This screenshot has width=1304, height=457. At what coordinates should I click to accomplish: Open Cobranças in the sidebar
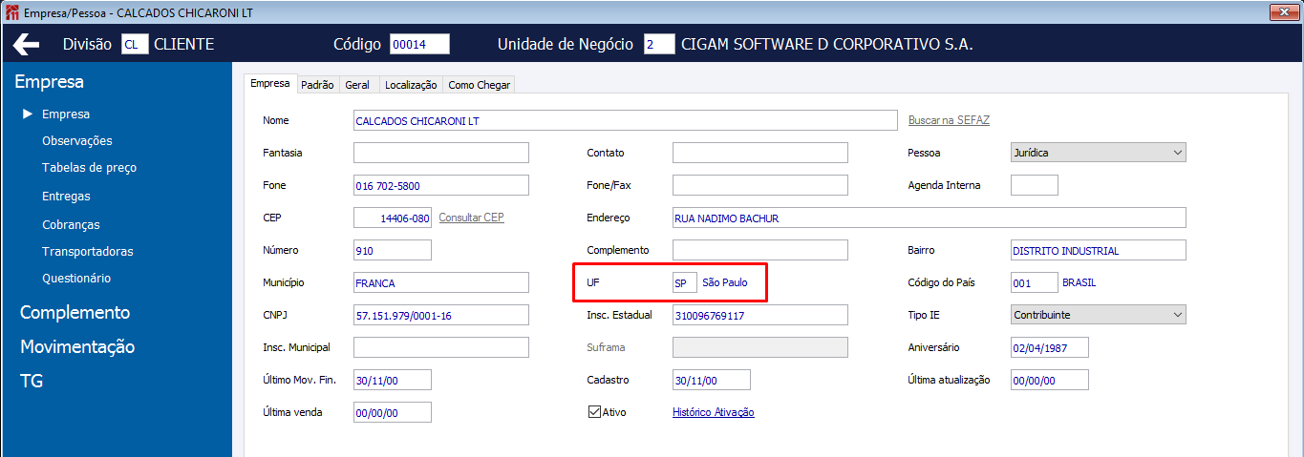(71, 224)
